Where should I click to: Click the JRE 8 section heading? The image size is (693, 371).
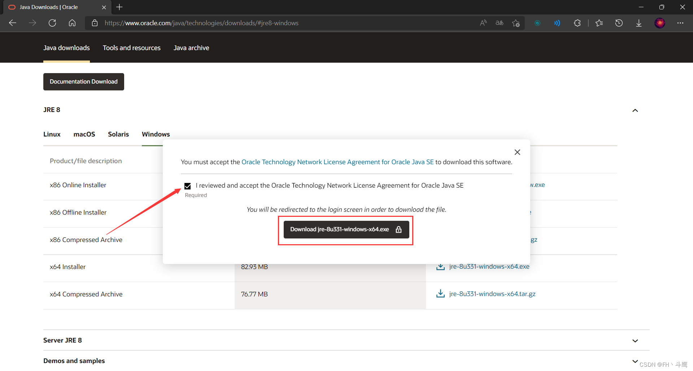pos(52,110)
